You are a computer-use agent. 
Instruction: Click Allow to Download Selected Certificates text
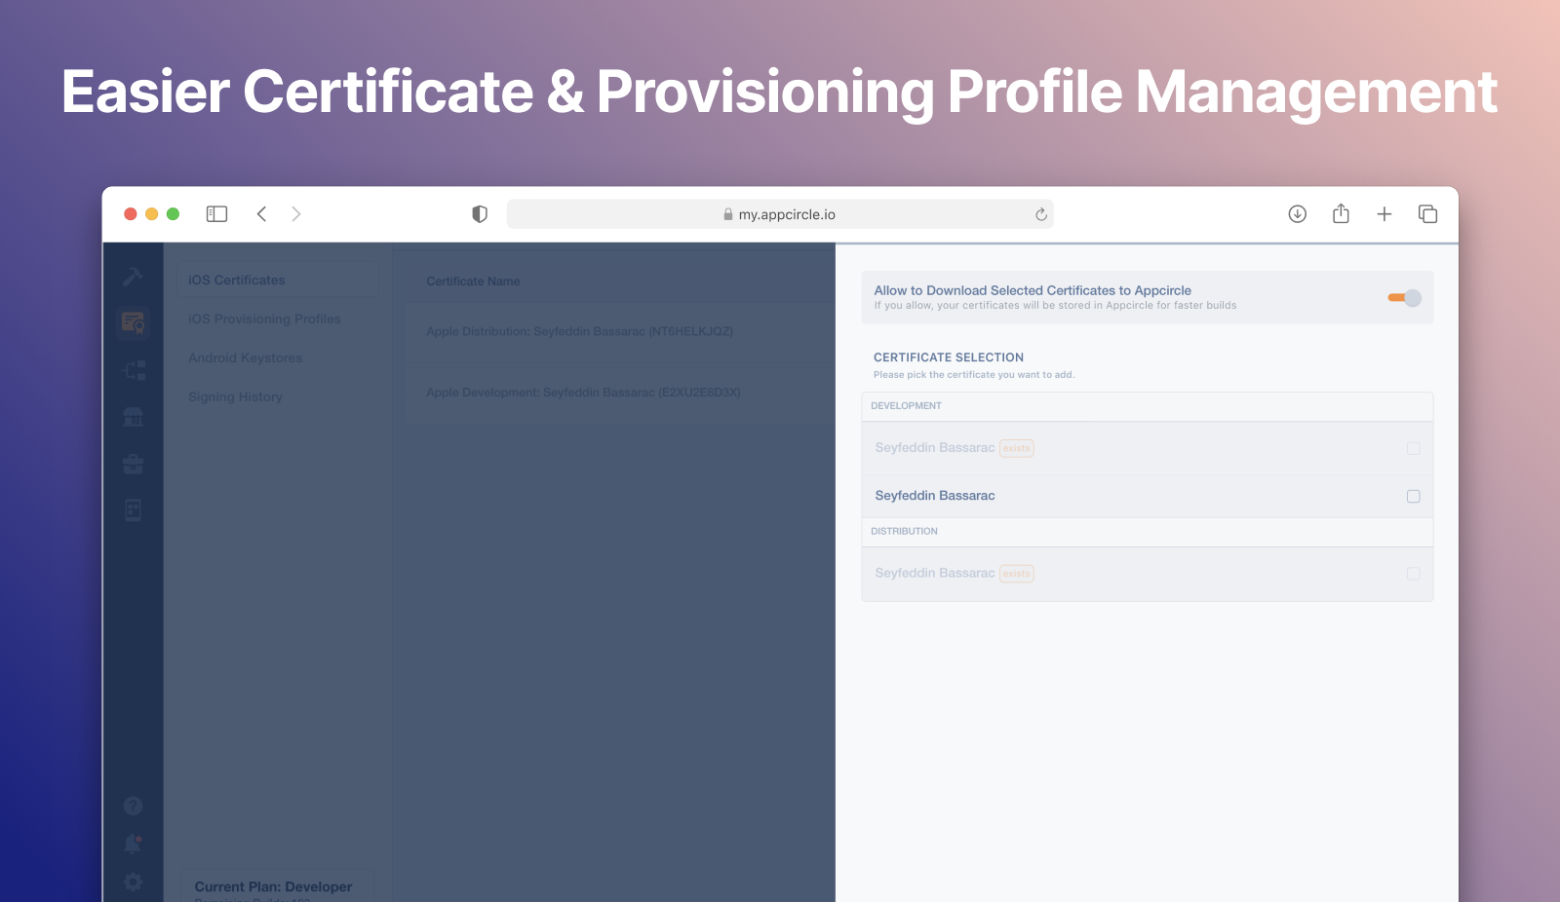tap(1033, 290)
